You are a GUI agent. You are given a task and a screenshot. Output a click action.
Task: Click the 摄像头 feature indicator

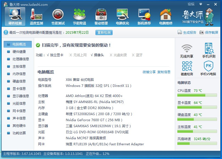tap(97, 55)
